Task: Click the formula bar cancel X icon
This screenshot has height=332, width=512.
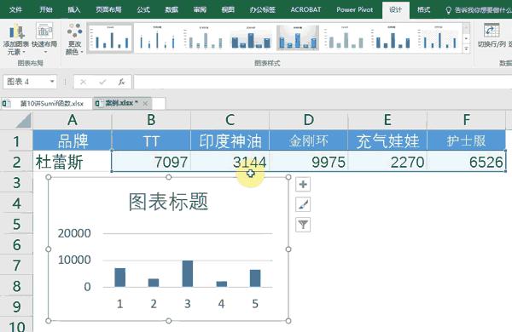Action: (84, 82)
